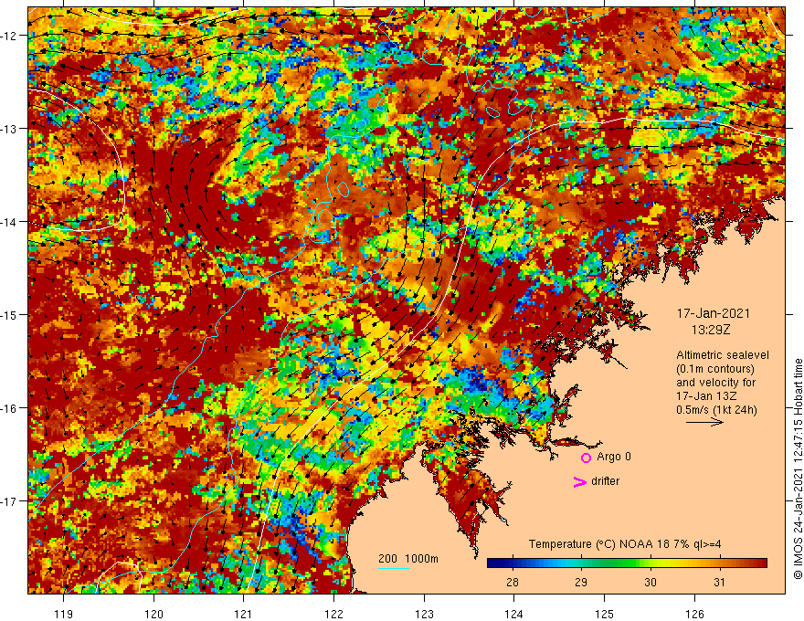
Task: Click the '200 1000m' depth legend text
Action: (408, 559)
